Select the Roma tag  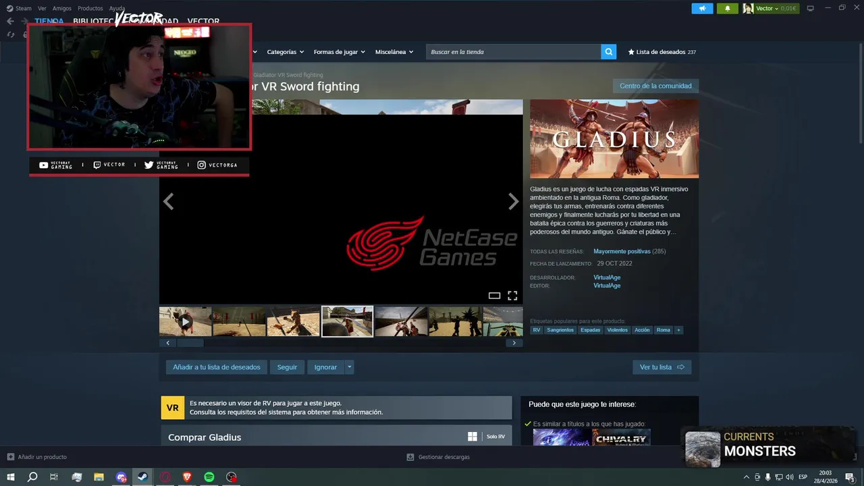pos(664,330)
